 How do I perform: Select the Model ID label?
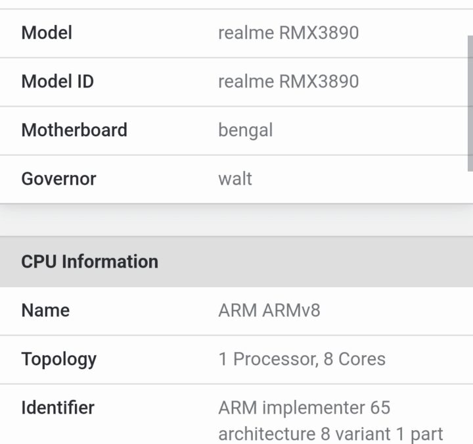click(58, 82)
